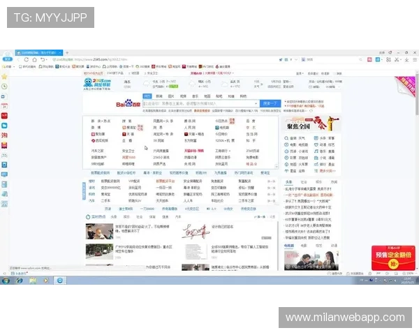Click the Windows Start orb
This screenshot has width=419, height=335.
click(x=6, y=281)
